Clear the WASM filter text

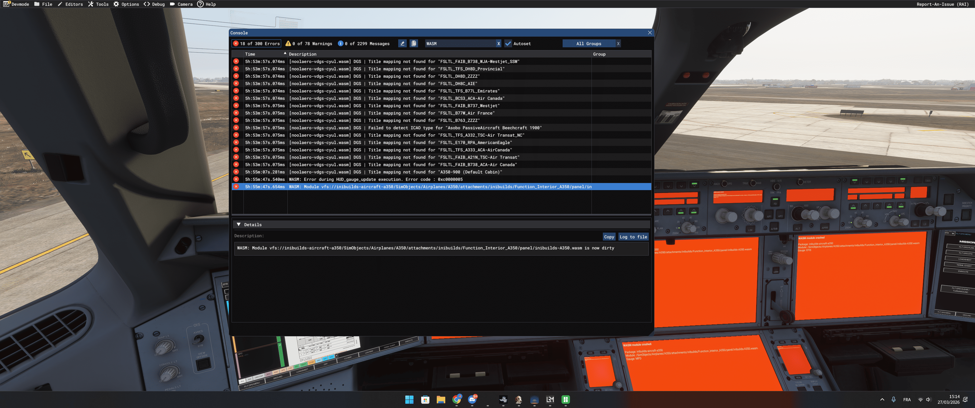499,44
